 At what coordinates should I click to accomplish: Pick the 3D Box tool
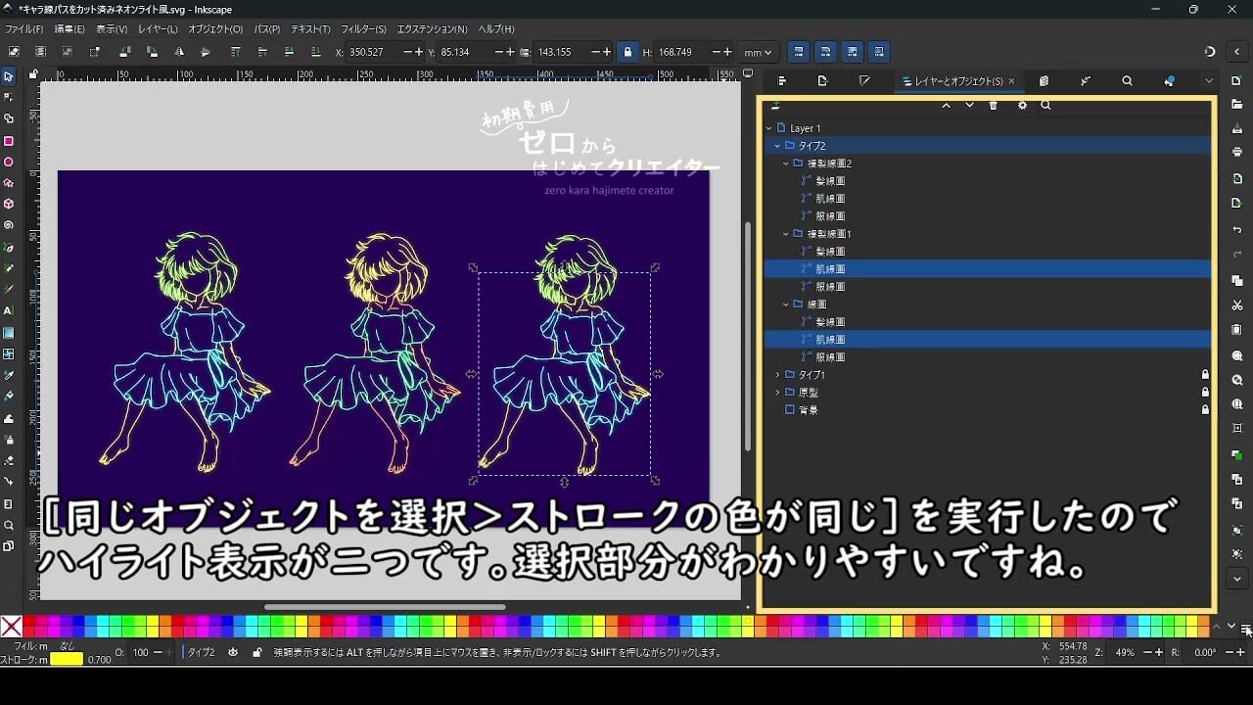click(9, 204)
